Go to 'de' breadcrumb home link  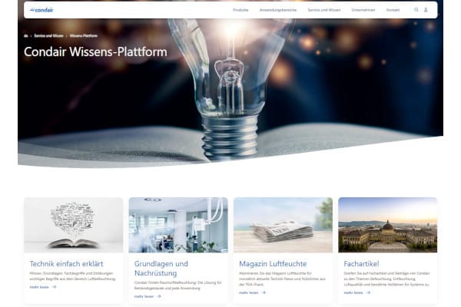point(26,36)
